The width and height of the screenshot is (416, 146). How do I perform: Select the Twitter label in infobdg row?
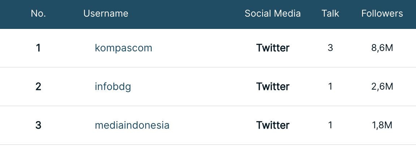[273, 86]
